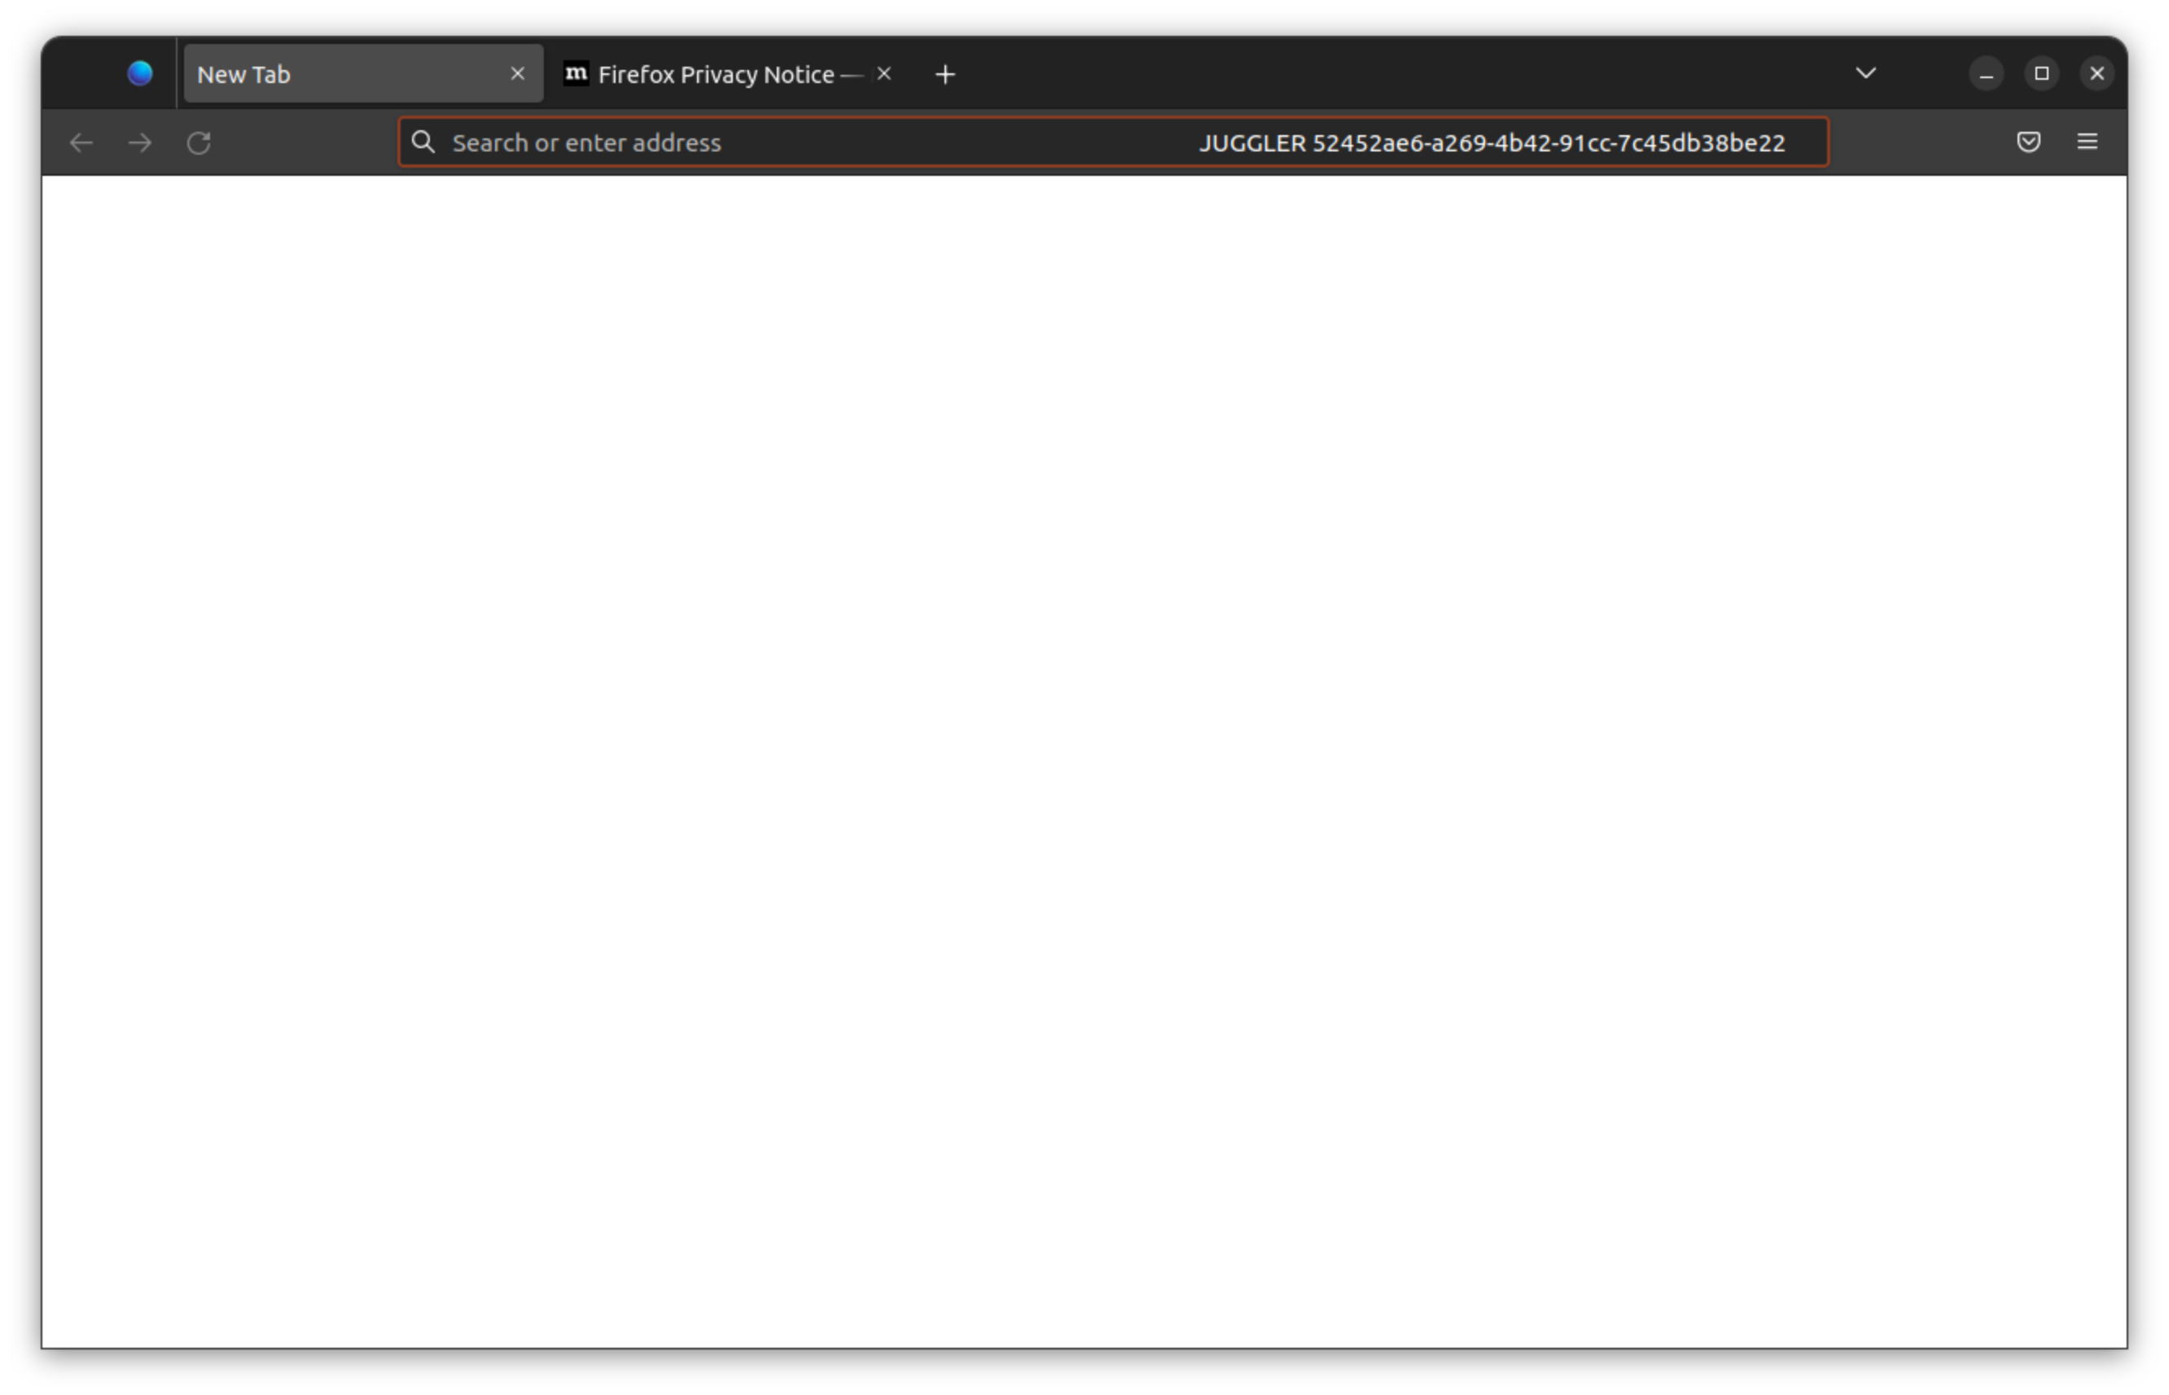Open a new tab with the plus button
This screenshot has height=1395, width=2169.
click(944, 73)
